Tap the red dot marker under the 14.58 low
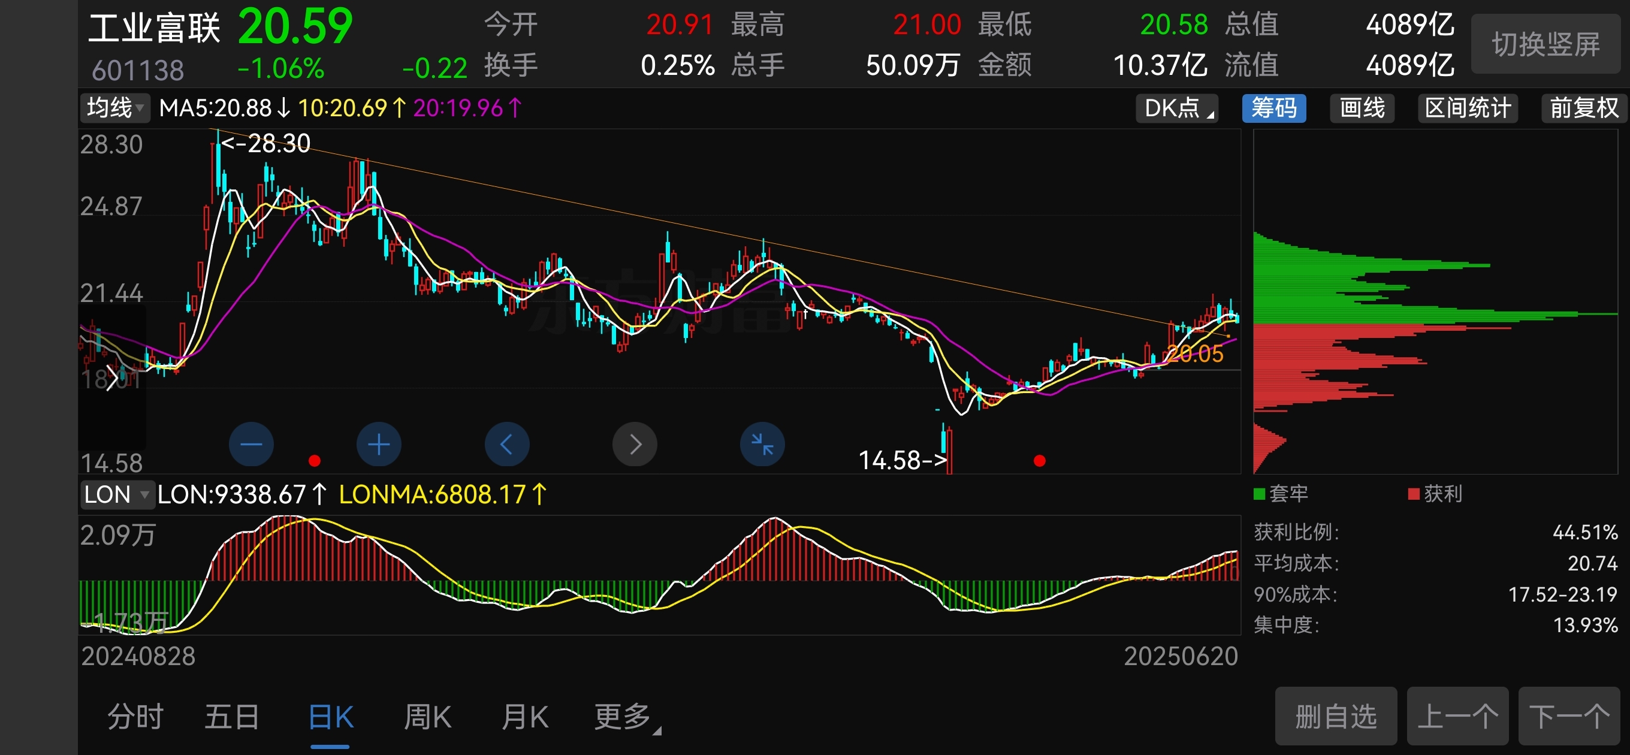The image size is (1630, 755). coord(1039,461)
